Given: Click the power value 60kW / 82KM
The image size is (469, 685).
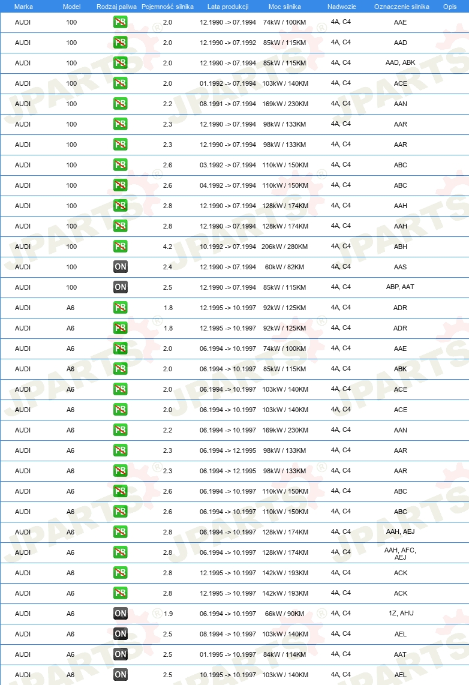Looking at the screenshot, I should (x=285, y=267).
